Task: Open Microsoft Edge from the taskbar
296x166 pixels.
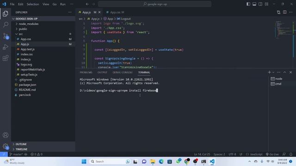Action: tap(161, 161)
